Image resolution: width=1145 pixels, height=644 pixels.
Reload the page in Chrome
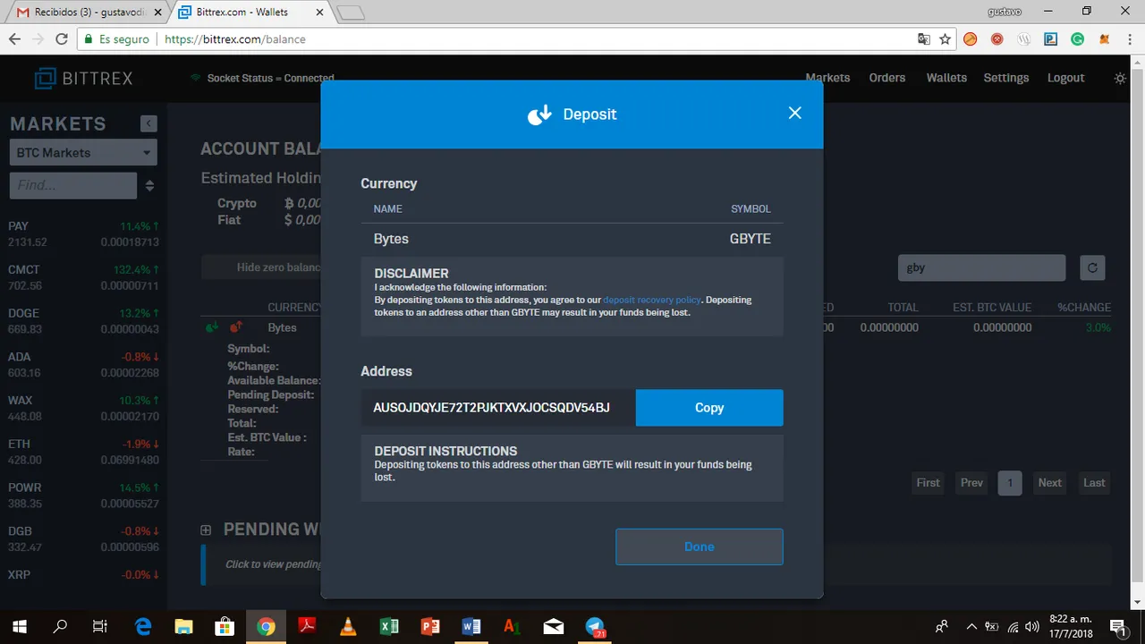tap(62, 39)
